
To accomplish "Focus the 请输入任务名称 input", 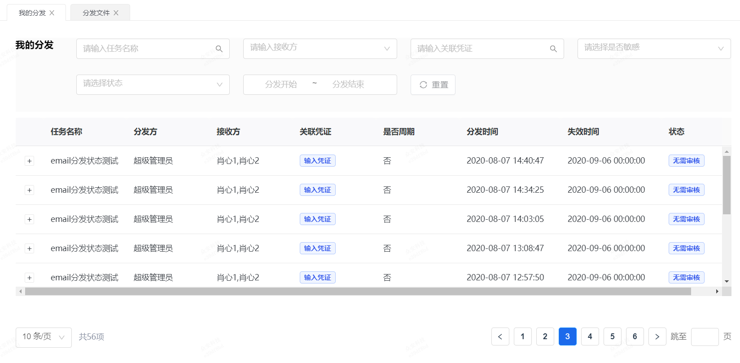I will pos(153,49).
